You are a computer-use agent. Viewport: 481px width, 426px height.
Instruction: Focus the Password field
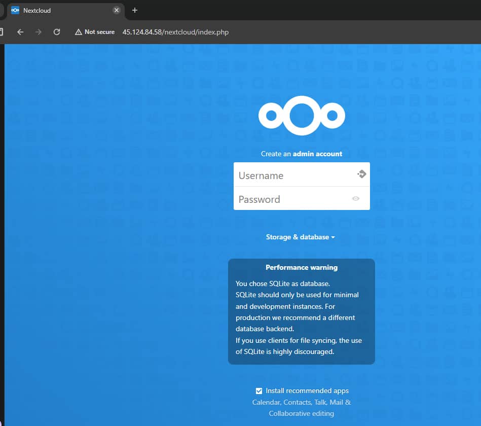tap(302, 199)
